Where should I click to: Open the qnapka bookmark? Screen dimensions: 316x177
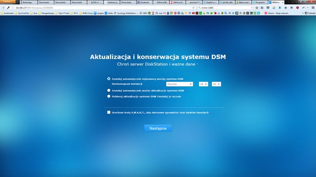pos(99,13)
